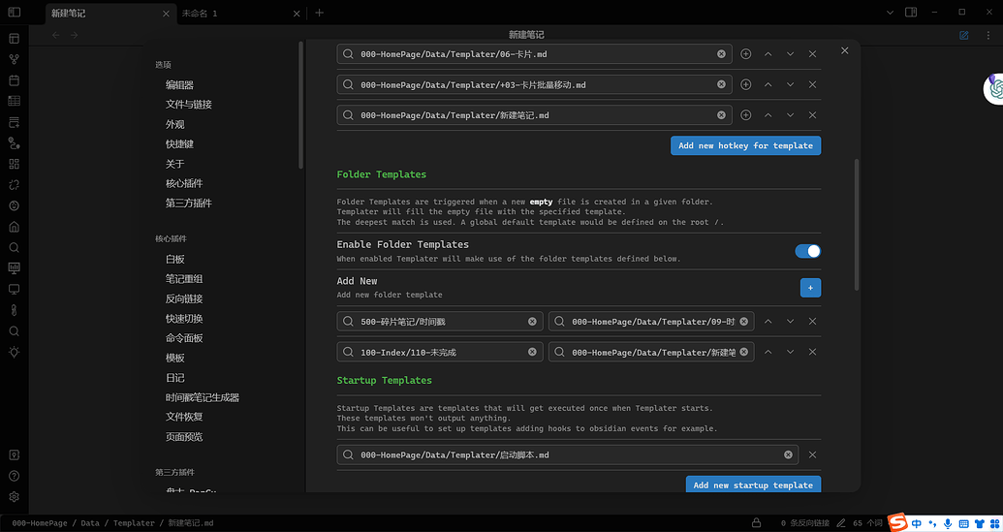Open the help question mark icon
The height and width of the screenshot is (532, 1003).
tap(15, 476)
